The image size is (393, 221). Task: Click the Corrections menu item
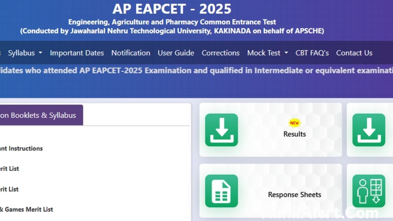pyautogui.click(x=221, y=53)
